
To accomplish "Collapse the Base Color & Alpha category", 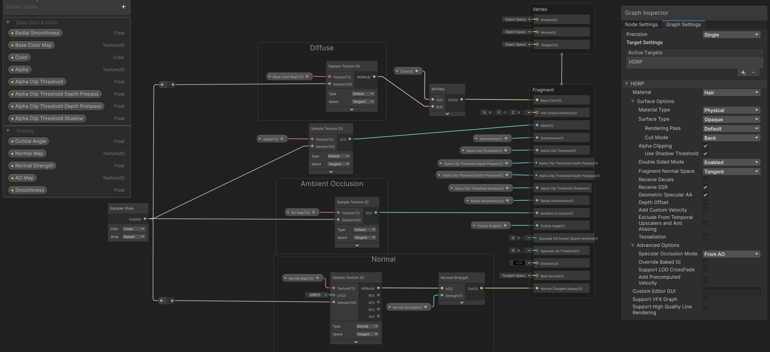I will [x=8, y=23].
